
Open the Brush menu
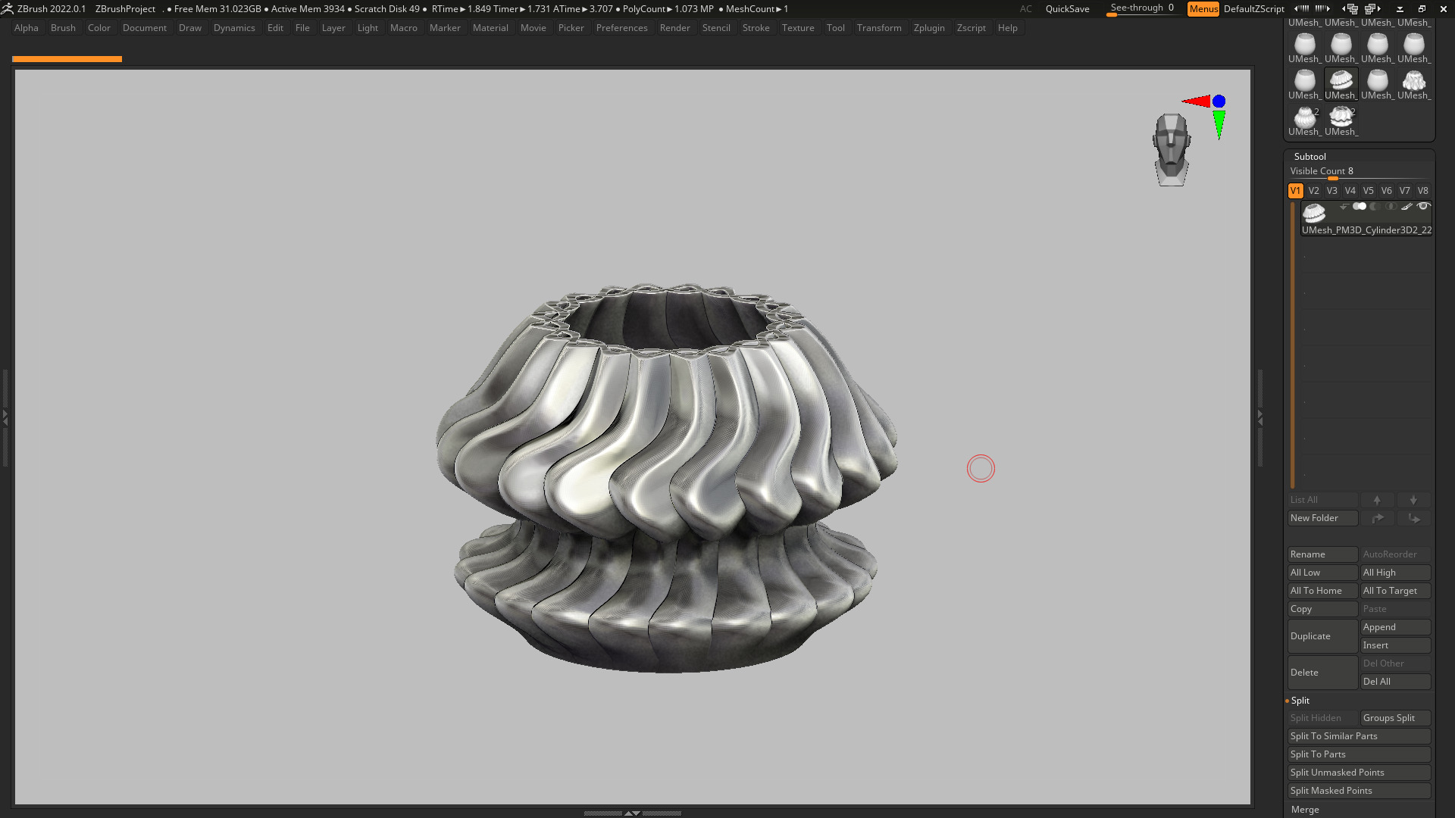pos(63,28)
